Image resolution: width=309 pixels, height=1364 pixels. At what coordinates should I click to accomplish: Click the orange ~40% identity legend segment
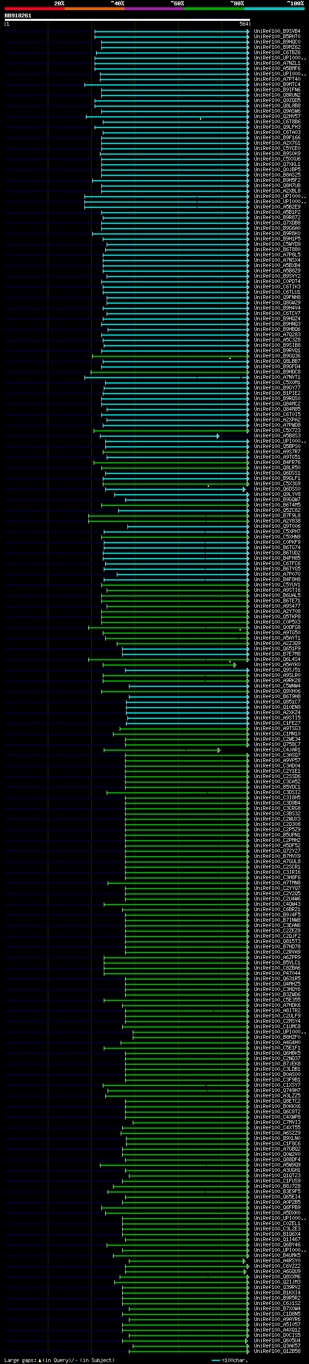95,9
